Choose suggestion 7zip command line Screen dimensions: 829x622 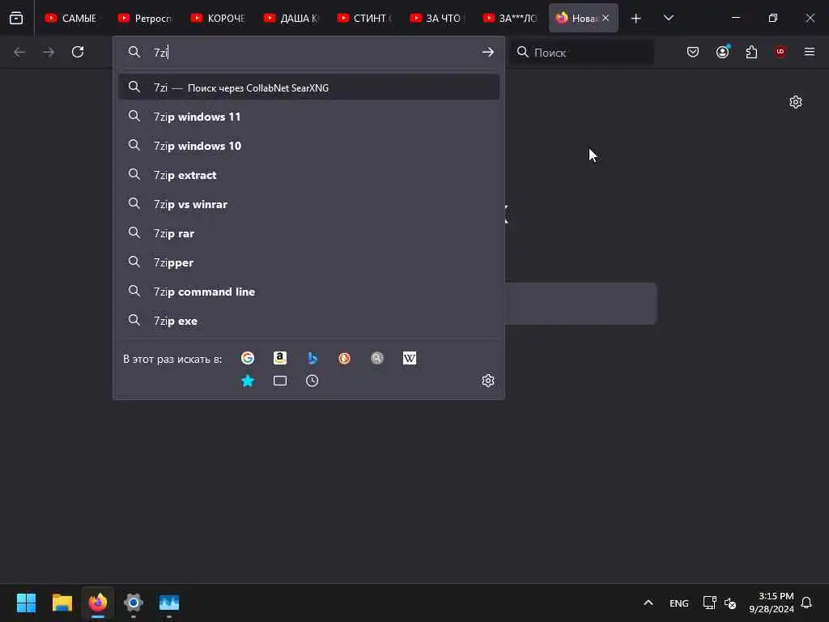tap(308, 291)
